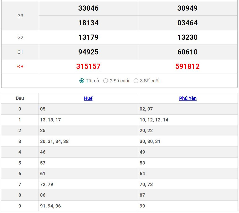This screenshot has height=213, width=239.
Task: Select G1 result 94925
Action: (88, 52)
